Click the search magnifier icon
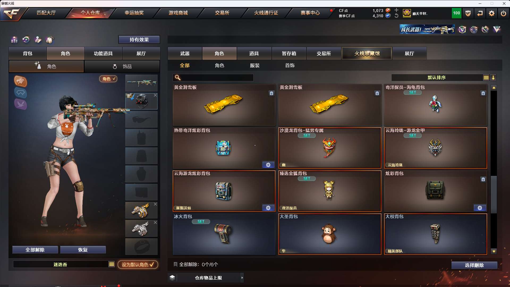The image size is (510, 287). (x=178, y=78)
